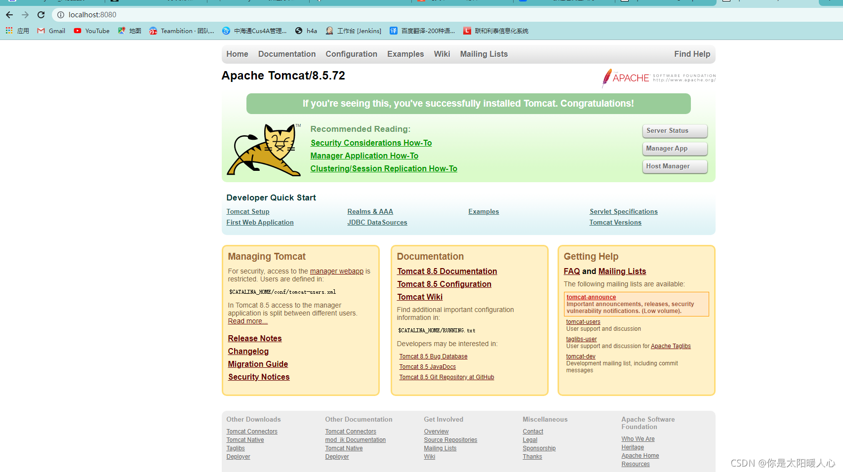Open the Apps grid bookmark icon
This screenshot has height=472, width=843.
[x=9, y=31]
